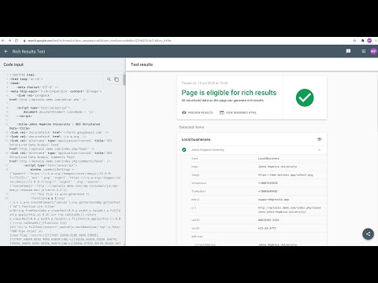Image resolution: width=378 pixels, height=283 pixels.
Task: Click the Code input heading
Action: click(x=13, y=64)
